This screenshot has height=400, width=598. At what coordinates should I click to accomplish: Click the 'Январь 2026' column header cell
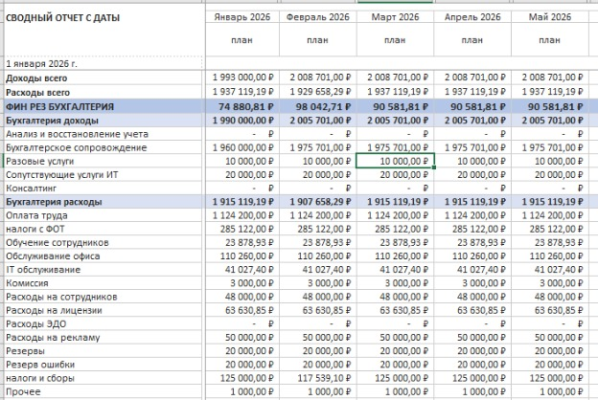tap(242, 18)
